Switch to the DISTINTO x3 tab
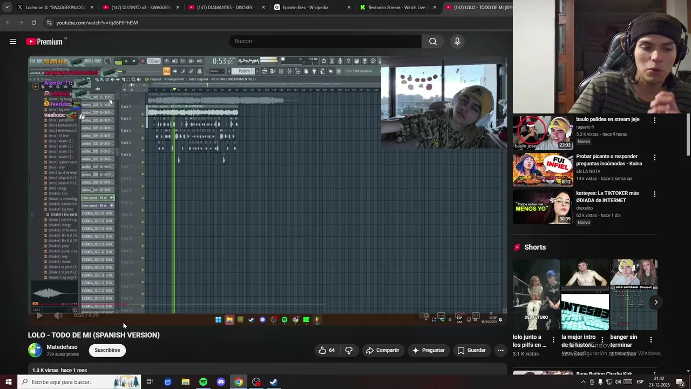The image size is (691, 389). 140,8
